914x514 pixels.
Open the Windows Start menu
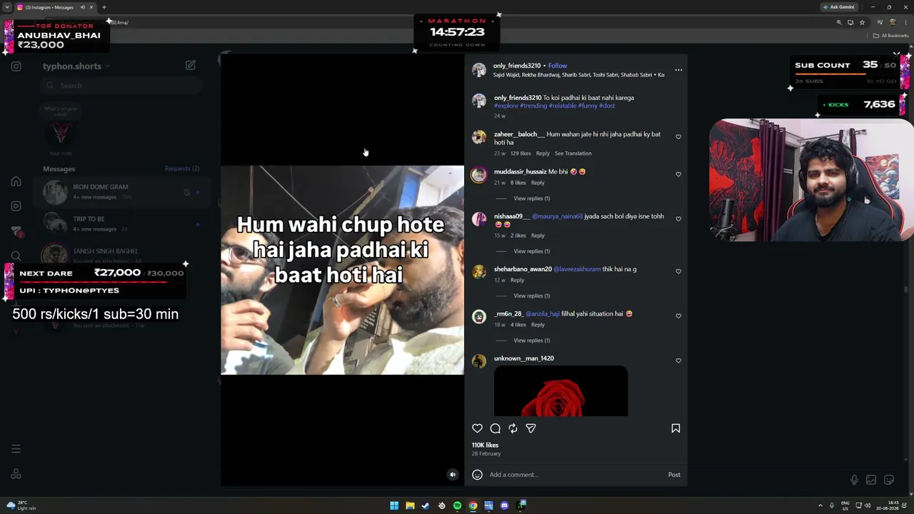394,505
